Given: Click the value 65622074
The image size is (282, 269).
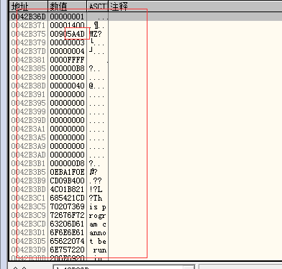Looking at the screenshot, I should [x=67, y=241].
